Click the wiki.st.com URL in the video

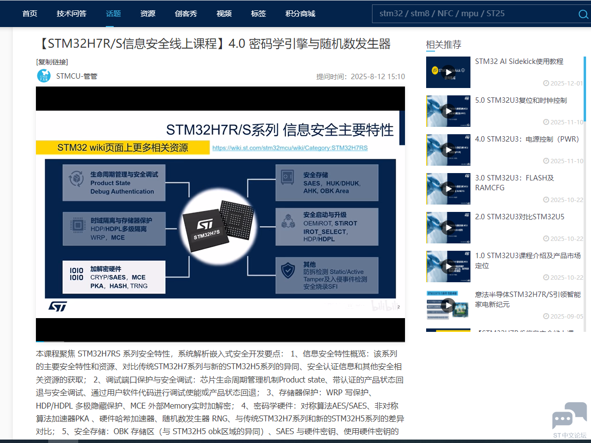(290, 148)
